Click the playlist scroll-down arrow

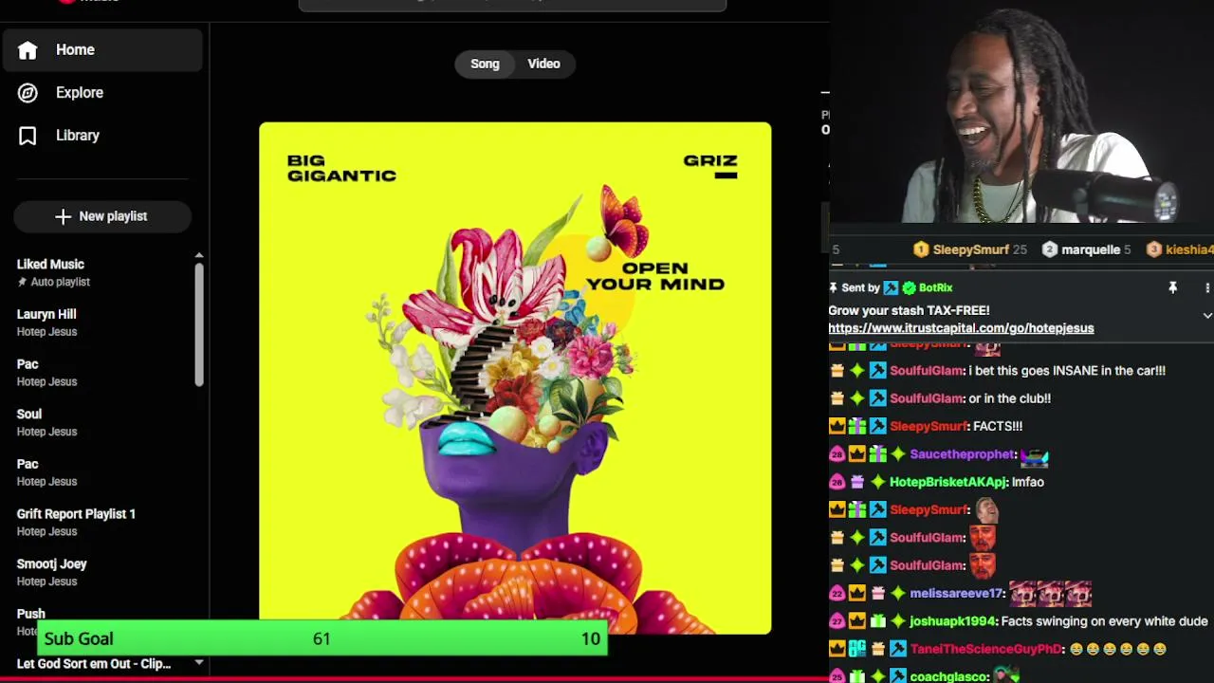coord(199,663)
